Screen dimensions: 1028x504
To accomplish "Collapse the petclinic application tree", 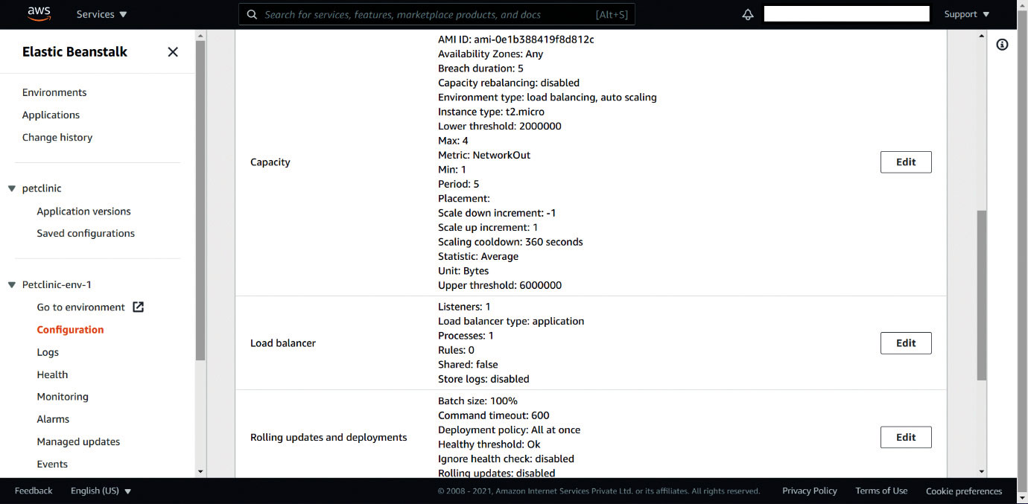I will pyautogui.click(x=12, y=188).
